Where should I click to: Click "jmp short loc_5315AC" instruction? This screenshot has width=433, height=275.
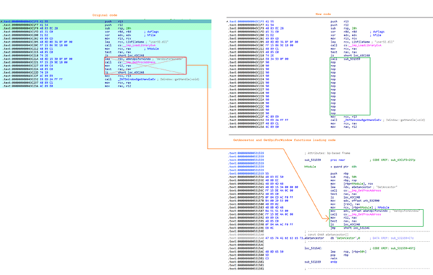point(350,228)
